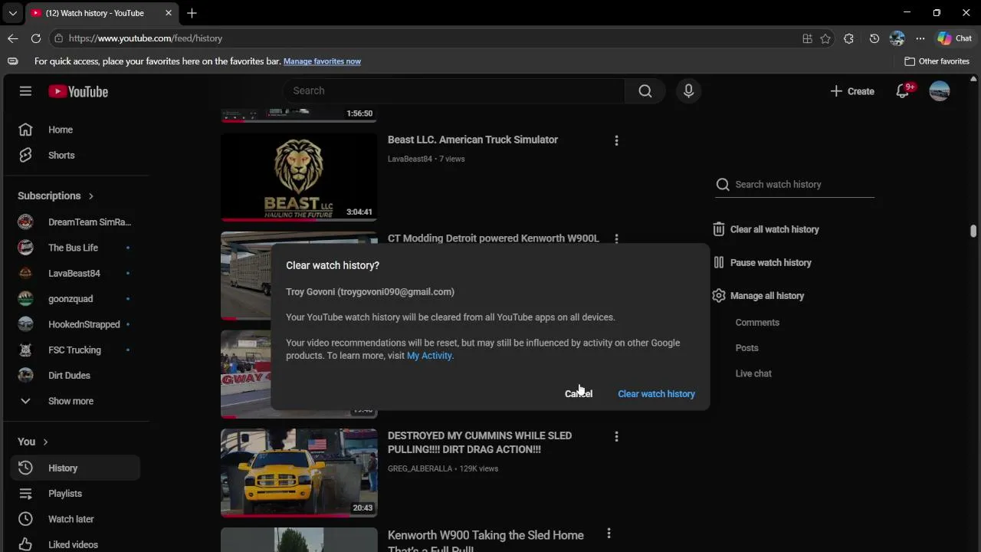Open a new browser tab

192,13
